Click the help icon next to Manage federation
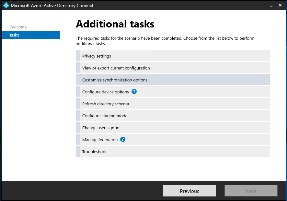This screenshot has width=287, height=201. coord(123,140)
